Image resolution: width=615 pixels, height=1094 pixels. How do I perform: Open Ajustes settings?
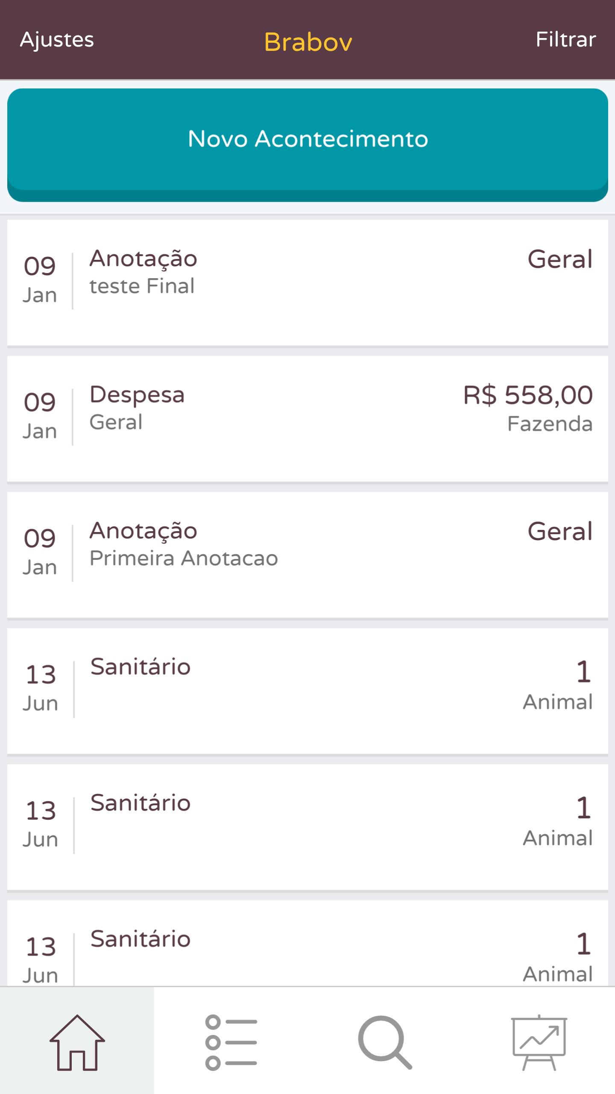[57, 40]
